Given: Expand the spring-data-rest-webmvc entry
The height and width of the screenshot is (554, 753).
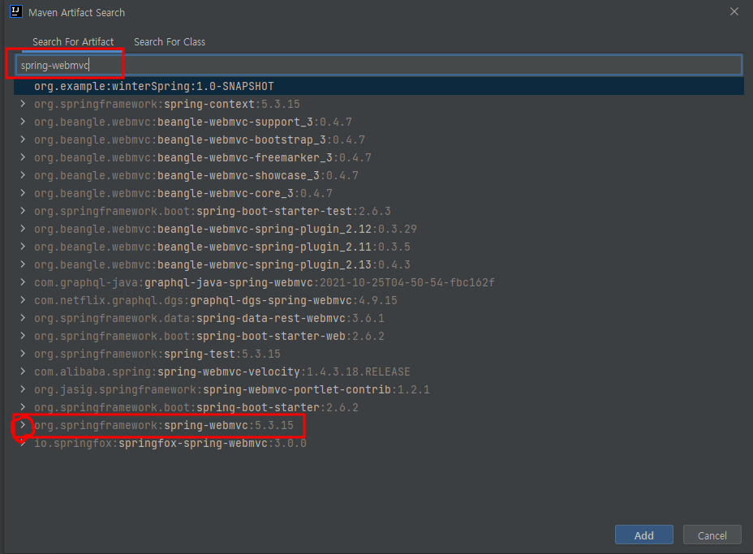Looking at the screenshot, I should tap(23, 317).
